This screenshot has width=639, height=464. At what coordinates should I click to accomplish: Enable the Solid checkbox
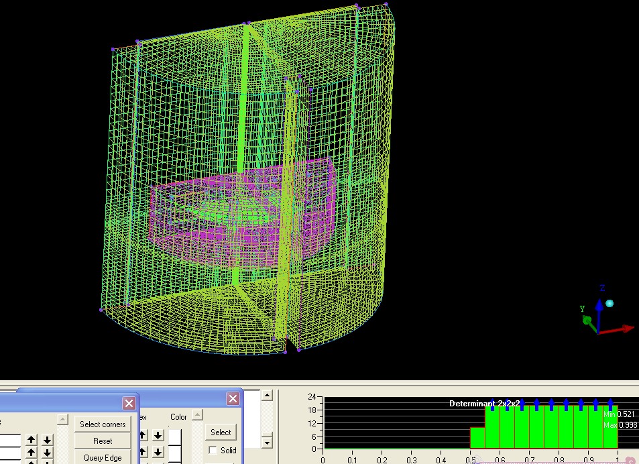click(x=213, y=451)
